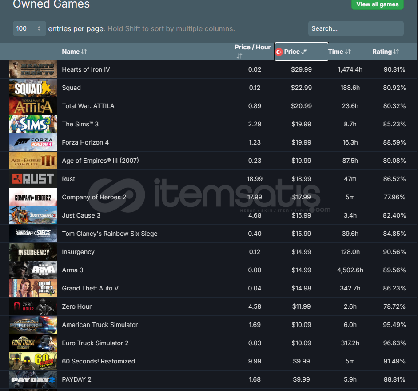Sort table by Name column
418x391 pixels.
coord(74,52)
